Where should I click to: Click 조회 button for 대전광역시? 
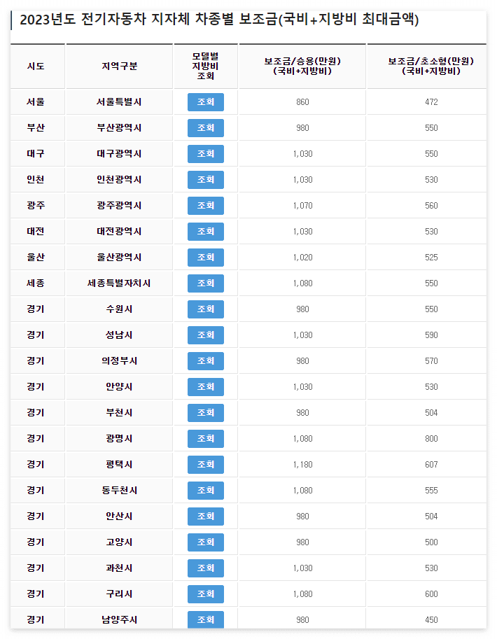(206, 232)
